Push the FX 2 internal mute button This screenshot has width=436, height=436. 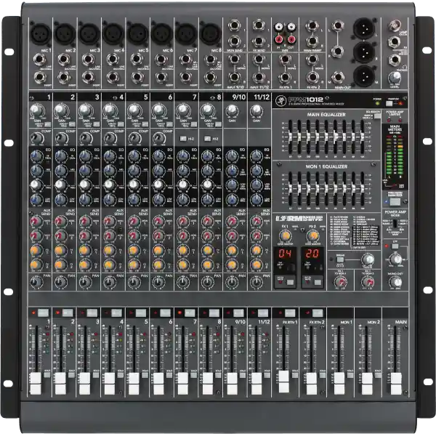(x=318, y=282)
